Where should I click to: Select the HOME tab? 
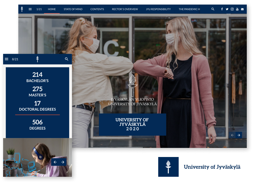52,9
